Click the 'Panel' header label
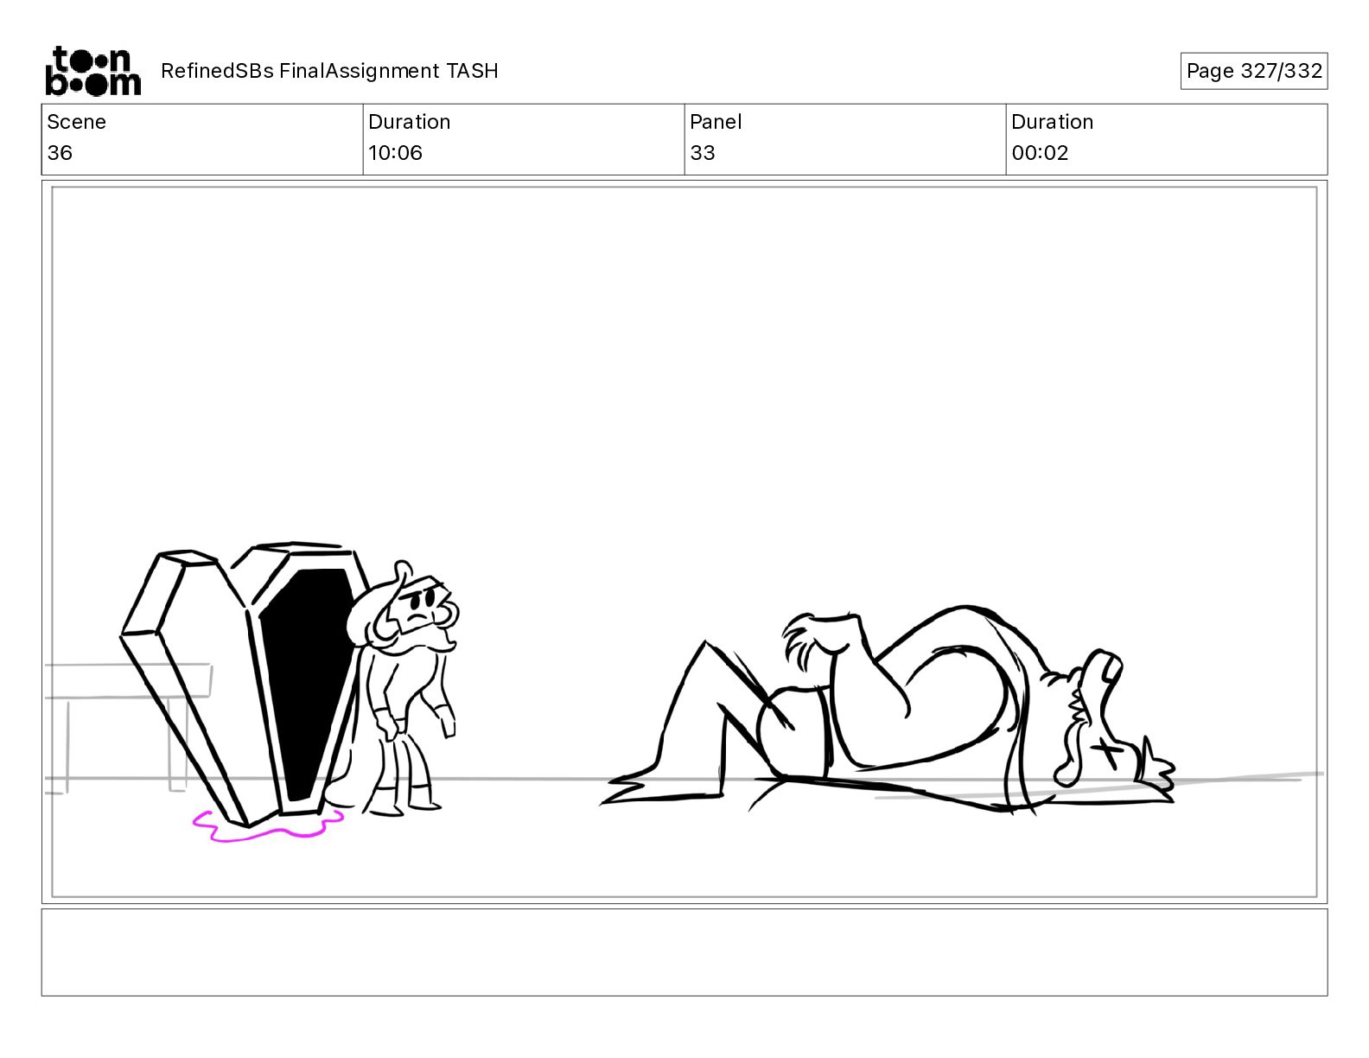The image size is (1369, 1058). [x=716, y=122]
